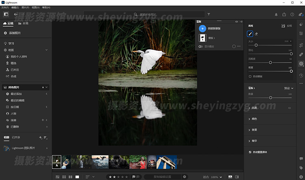Select the eraser tool beside the brush
The height and width of the screenshot is (180, 305).
pyautogui.click(x=257, y=34)
